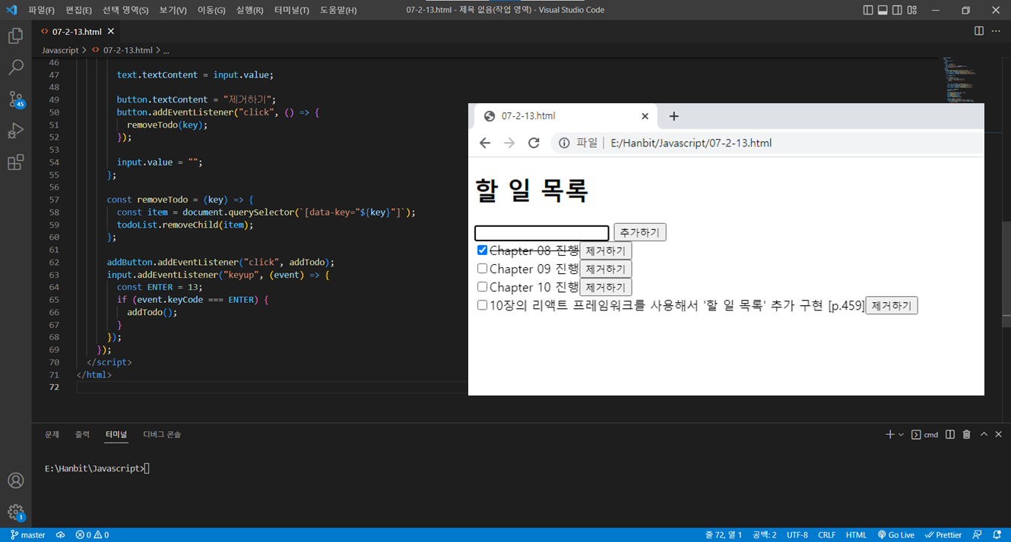Open notifications bell in status bar
The image size is (1011, 542).
click(x=997, y=534)
